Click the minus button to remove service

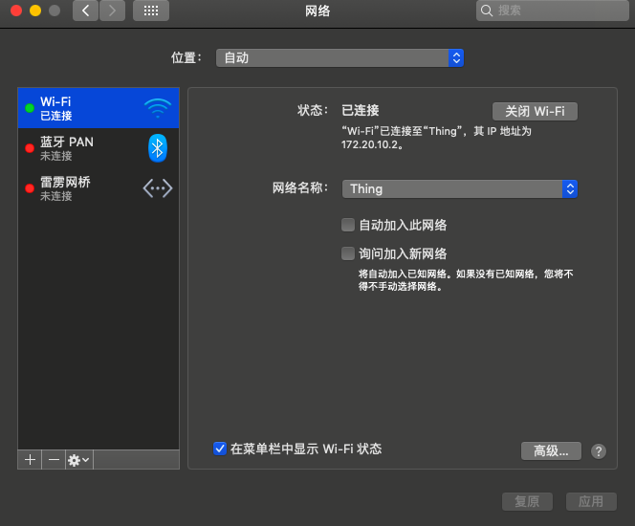coord(54,459)
